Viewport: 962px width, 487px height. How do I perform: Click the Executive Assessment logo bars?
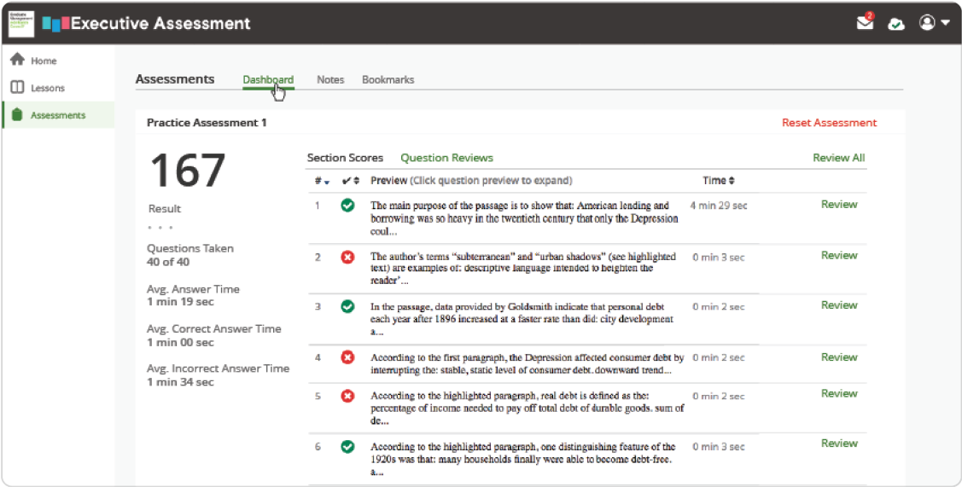[x=55, y=23]
